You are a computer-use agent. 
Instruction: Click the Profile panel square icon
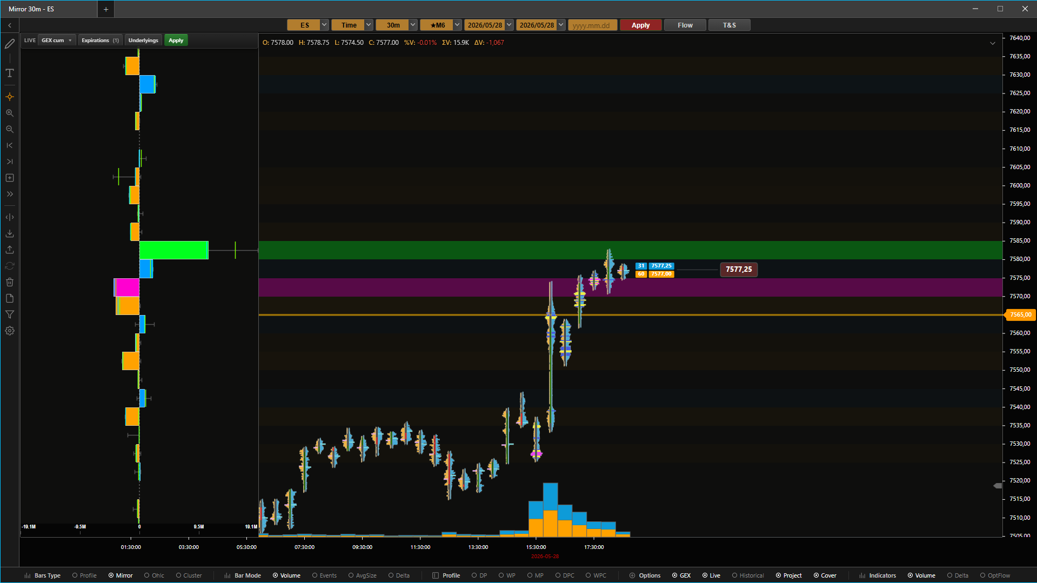pos(436,575)
